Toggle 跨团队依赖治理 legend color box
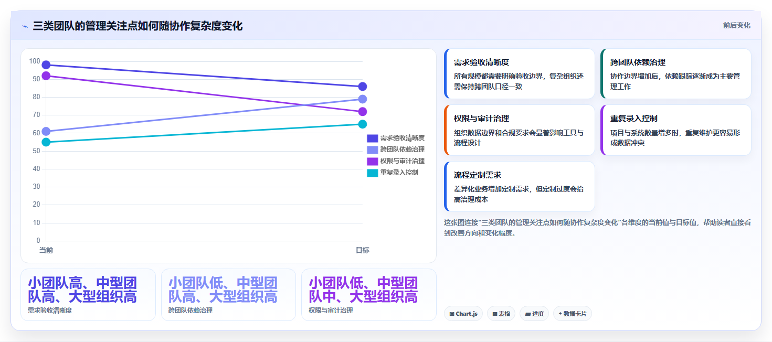 click(x=372, y=149)
